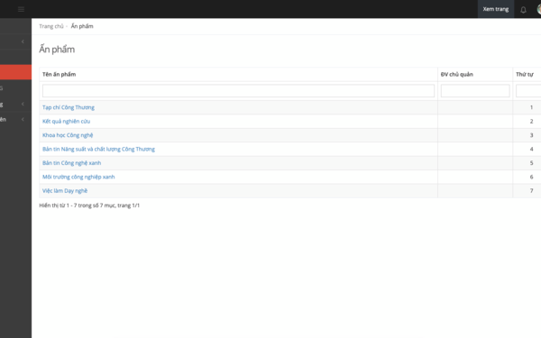The height and width of the screenshot is (338, 541).
Task: Click order value 4 in Bản tin Năng suất row
Action: (531, 149)
